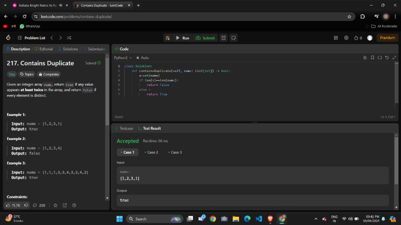The width and height of the screenshot is (401, 225).
Task: Expand the code editor to fullscreen
Action: coord(393,57)
